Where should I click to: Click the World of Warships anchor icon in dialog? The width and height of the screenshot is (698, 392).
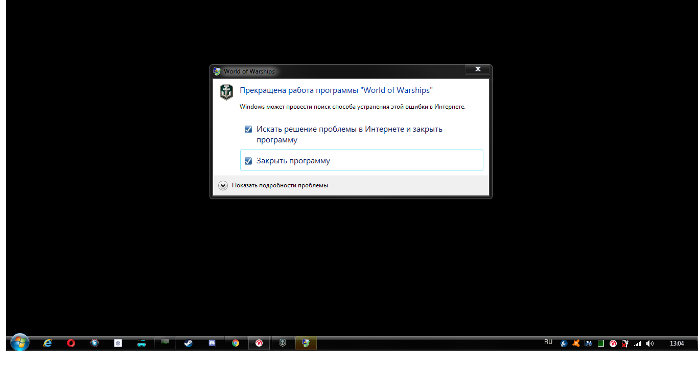click(x=226, y=92)
